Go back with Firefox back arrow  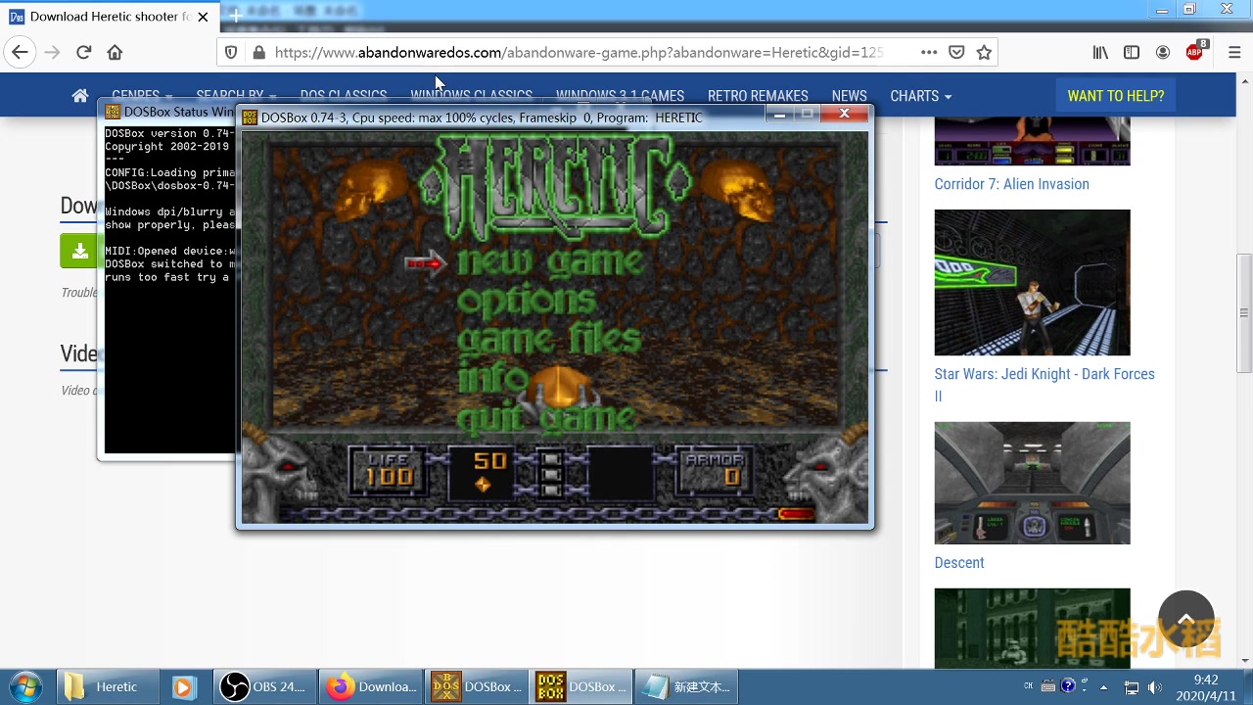pyautogui.click(x=20, y=52)
